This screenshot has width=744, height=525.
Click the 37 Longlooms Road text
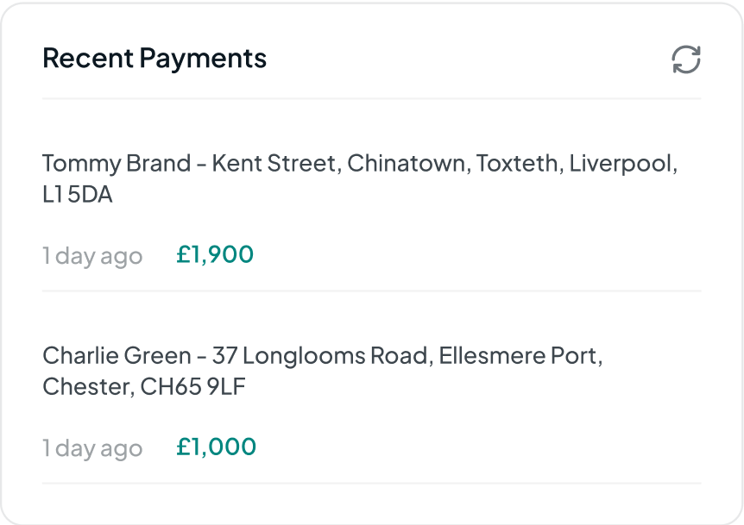click(x=322, y=356)
